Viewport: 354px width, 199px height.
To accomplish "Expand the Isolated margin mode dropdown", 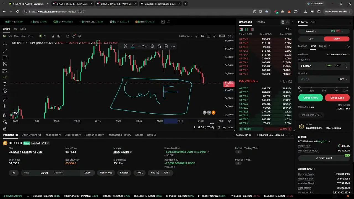I will (x=311, y=31).
